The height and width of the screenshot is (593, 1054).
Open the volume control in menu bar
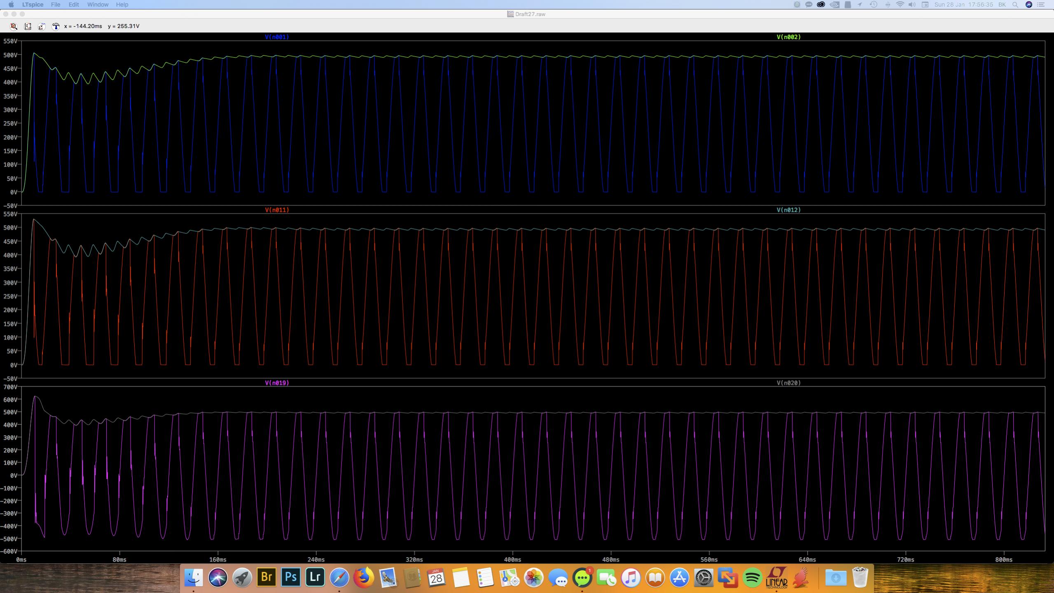pos(912,5)
